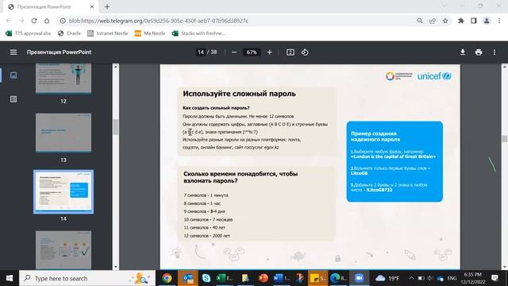This screenshot has height=286, width=508.
Task: Show hidden system tray icons
Action: click(411, 278)
